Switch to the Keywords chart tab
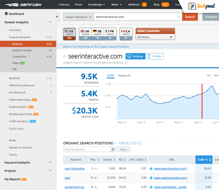This screenshot has height=190, width=219. (124, 76)
